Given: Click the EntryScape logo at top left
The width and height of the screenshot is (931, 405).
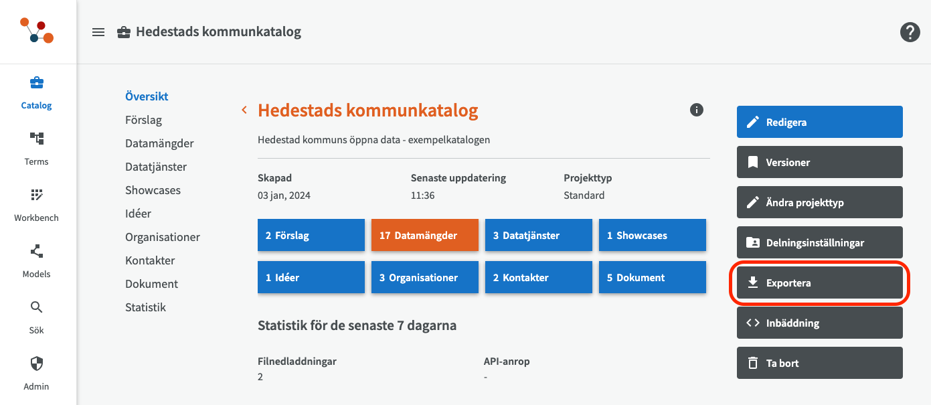Looking at the screenshot, I should (x=37, y=31).
